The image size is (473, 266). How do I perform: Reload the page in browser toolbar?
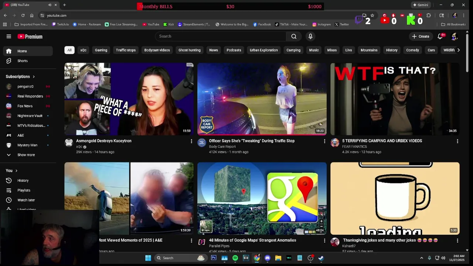[x=23, y=16]
